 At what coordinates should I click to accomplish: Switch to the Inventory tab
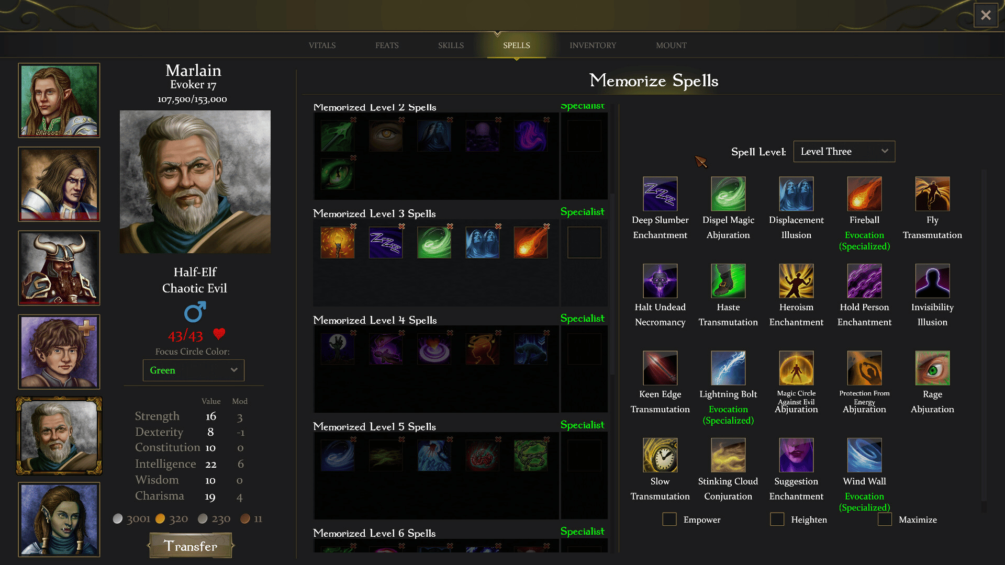[x=593, y=46]
